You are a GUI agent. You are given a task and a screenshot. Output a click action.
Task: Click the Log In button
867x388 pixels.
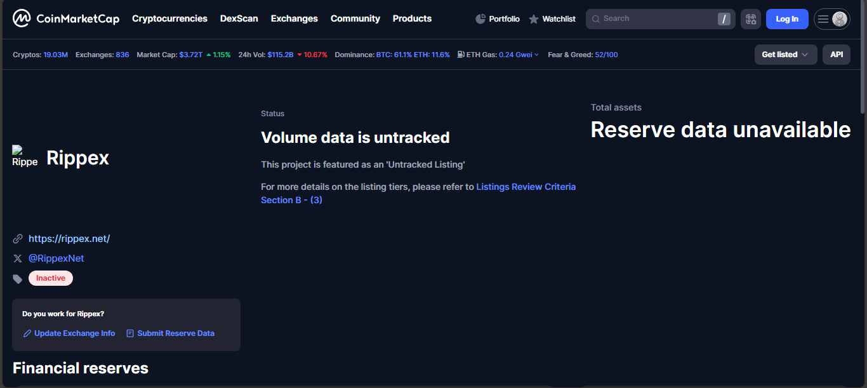(x=786, y=18)
